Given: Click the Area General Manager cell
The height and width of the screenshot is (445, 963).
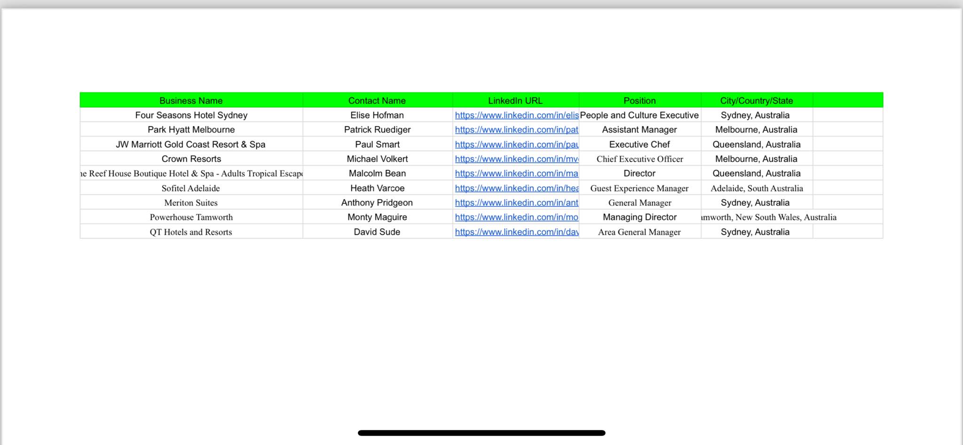Looking at the screenshot, I should click(640, 232).
